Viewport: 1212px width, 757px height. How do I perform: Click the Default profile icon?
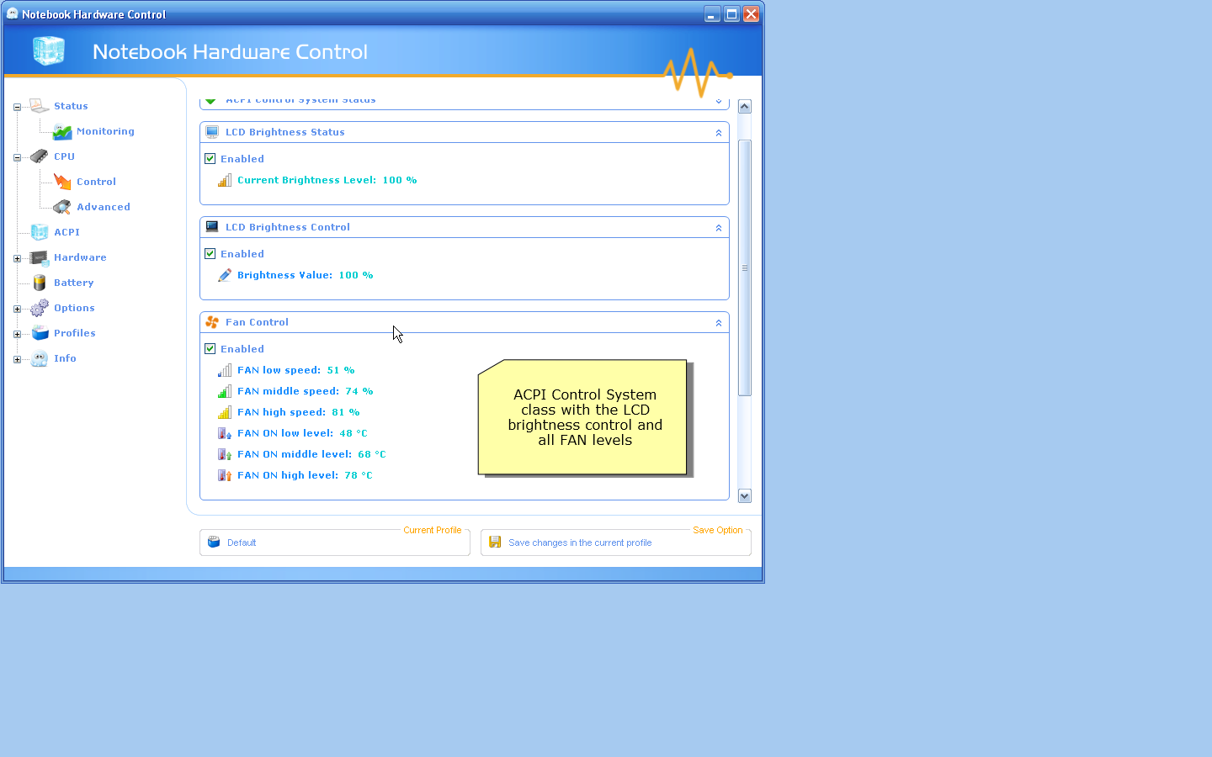tap(214, 543)
